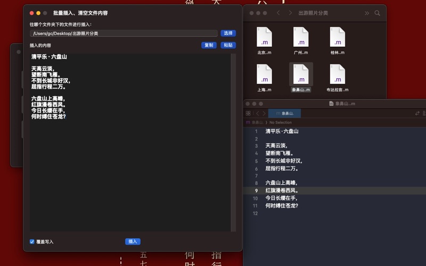Viewport: 426px width, 266px height.
Task: Click line 6 屈指行程二万 in editor
Action: pos(282,169)
